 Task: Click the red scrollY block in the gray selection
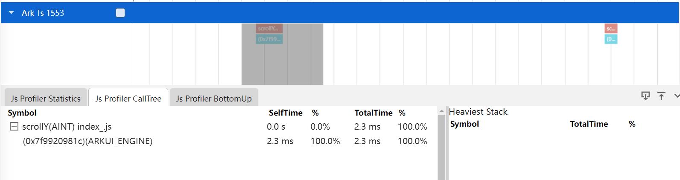(x=269, y=29)
